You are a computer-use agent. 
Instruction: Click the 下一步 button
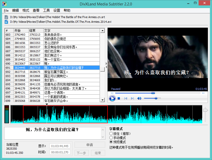81,153
